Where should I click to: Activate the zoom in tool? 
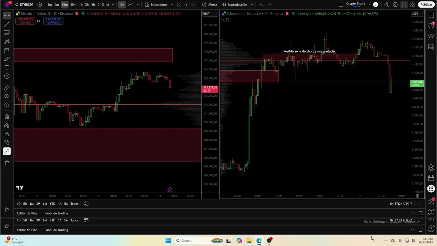point(7,96)
